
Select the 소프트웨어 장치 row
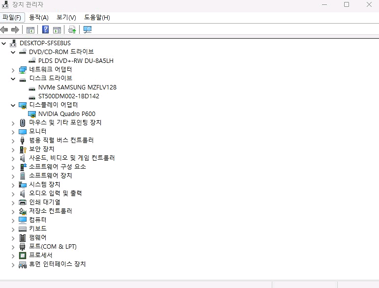[51, 175]
